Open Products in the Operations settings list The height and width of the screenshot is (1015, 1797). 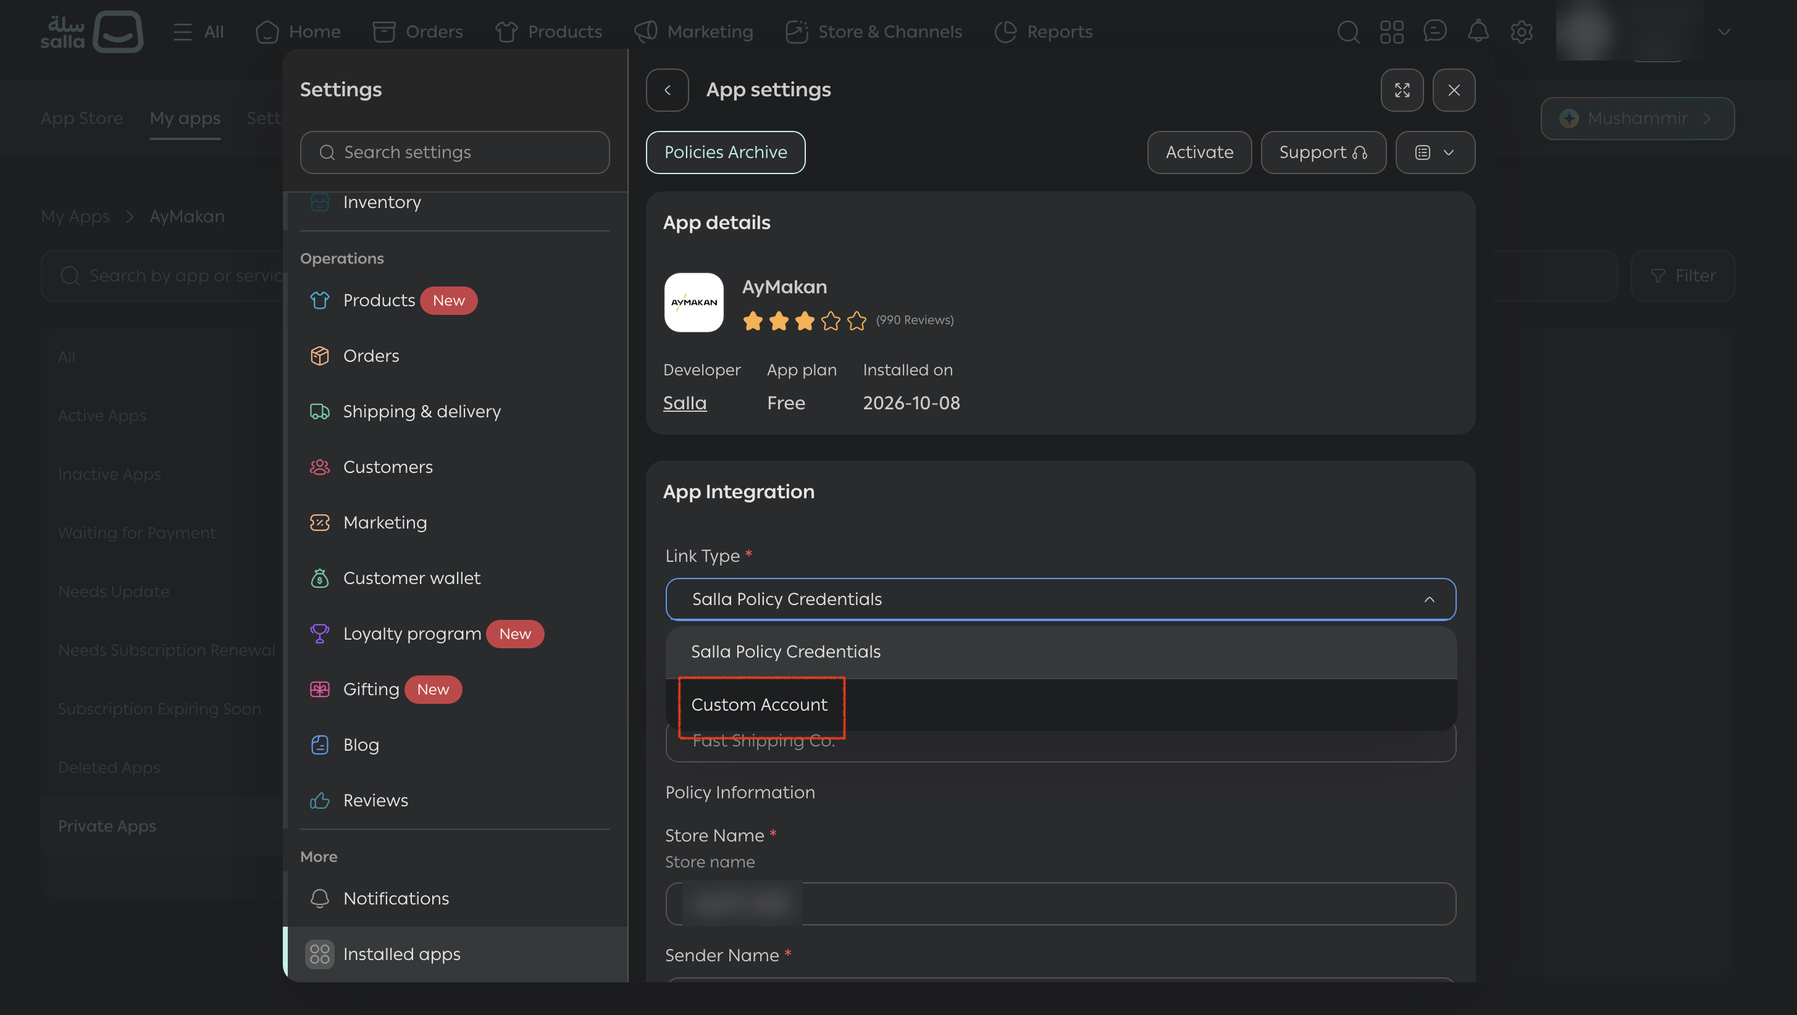(454, 301)
